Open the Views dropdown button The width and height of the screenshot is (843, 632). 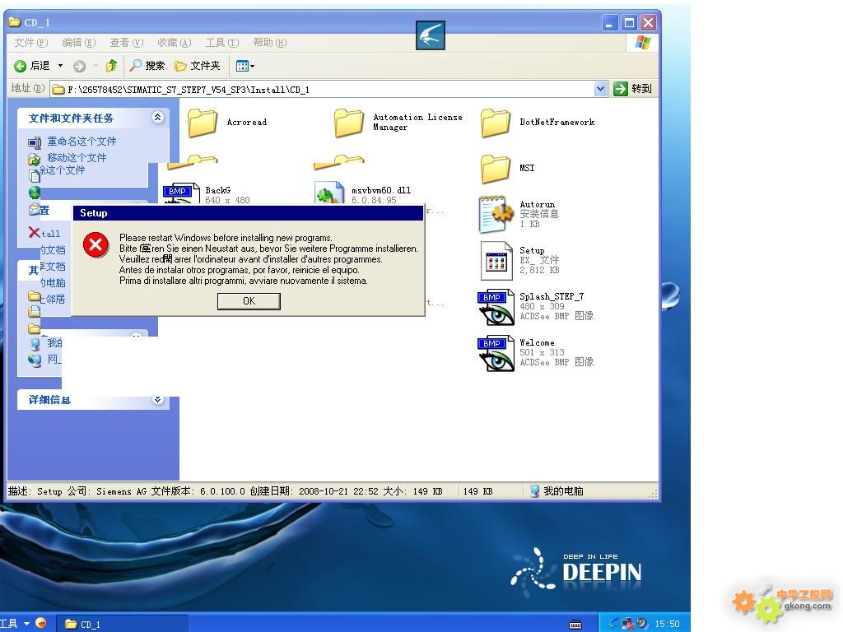[245, 66]
